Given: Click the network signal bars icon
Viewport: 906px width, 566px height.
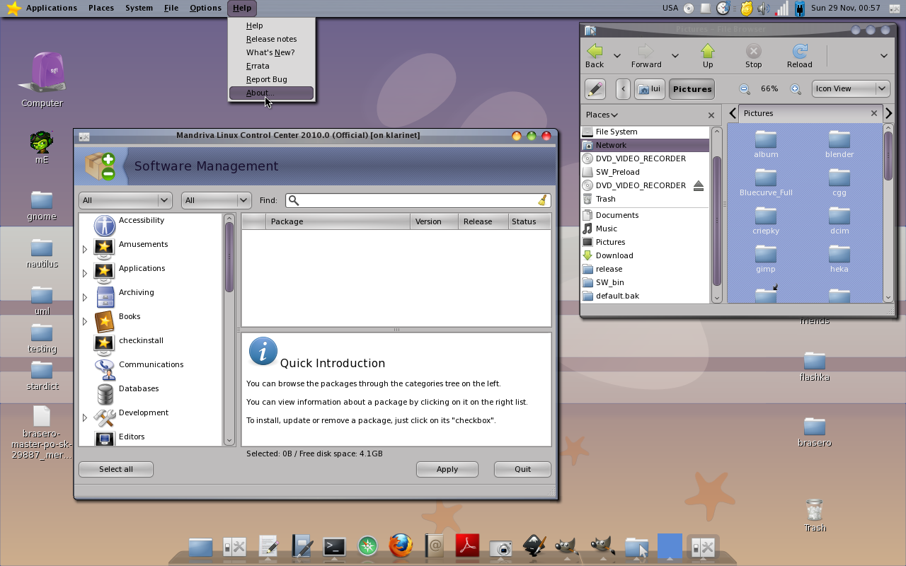Looking at the screenshot, I should pos(781,8).
